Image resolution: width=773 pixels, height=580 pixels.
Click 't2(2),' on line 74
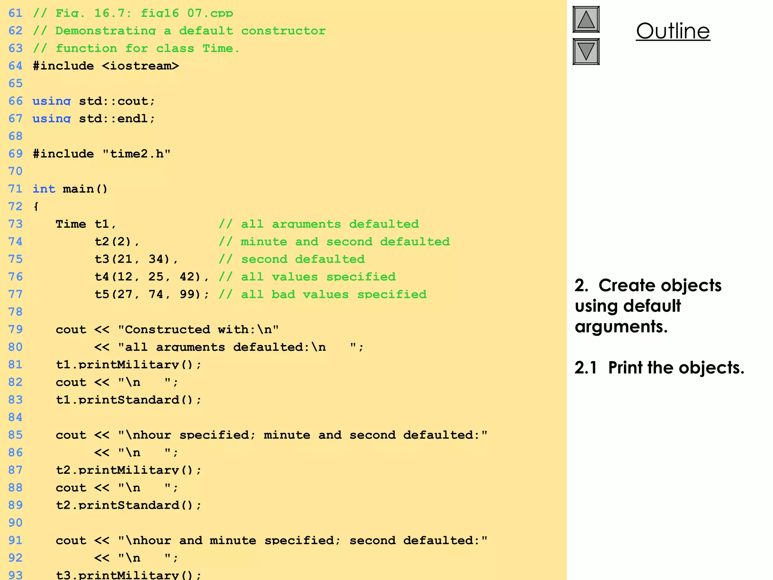[117, 242]
